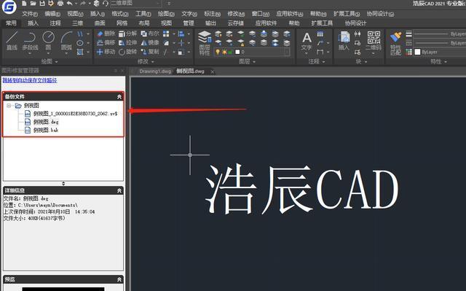This screenshot has height=291, width=466.
Task: Switch to the Drawing1.dwg document tab
Action: pyautogui.click(x=155, y=71)
